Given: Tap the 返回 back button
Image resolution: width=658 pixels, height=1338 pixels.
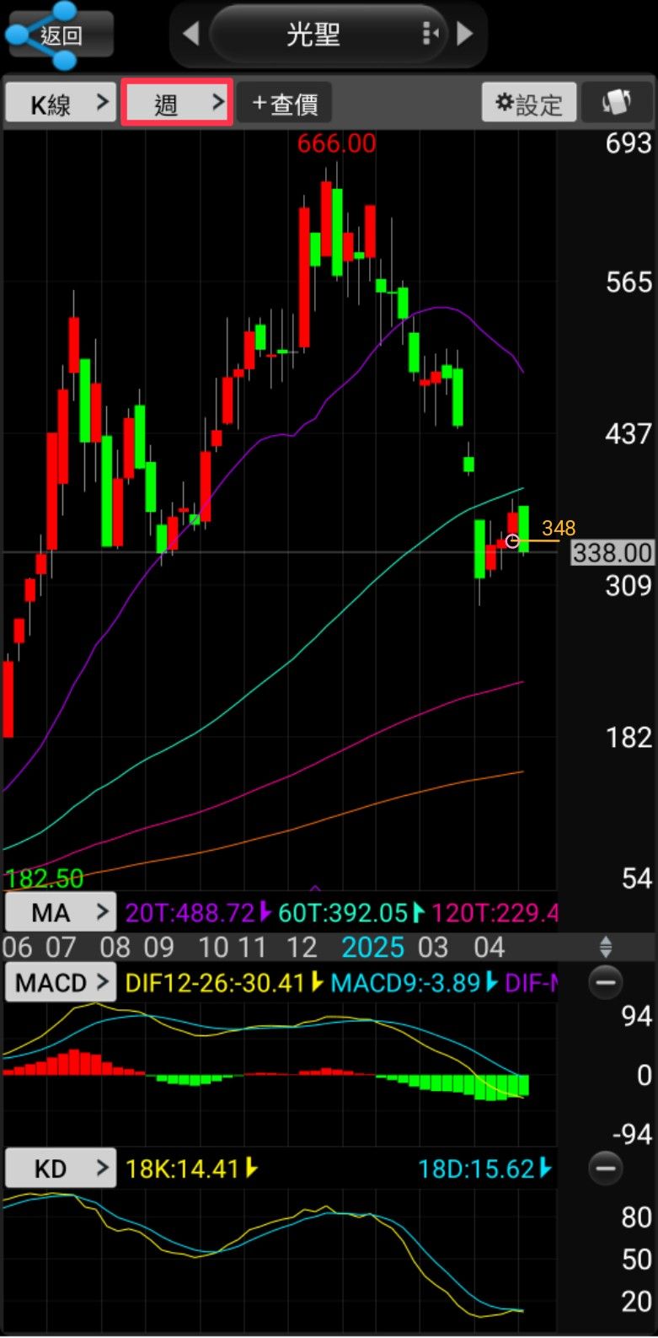Looking at the screenshot, I should [59, 35].
